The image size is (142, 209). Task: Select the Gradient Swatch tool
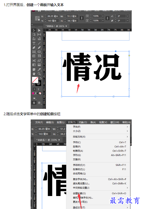pyautogui.click(x=34, y=65)
